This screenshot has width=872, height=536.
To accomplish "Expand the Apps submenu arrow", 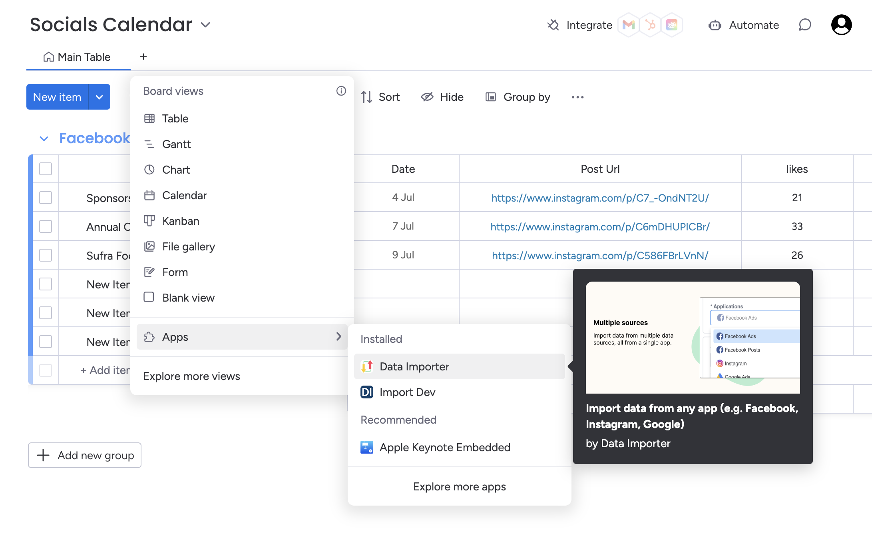I will click(338, 336).
